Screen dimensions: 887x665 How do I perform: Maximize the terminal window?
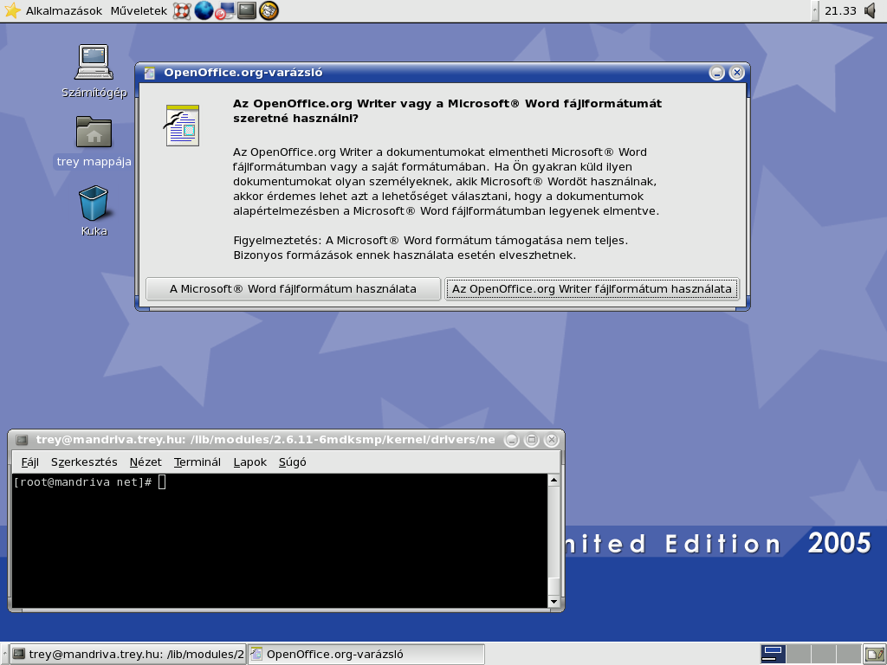tap(531, 440)
